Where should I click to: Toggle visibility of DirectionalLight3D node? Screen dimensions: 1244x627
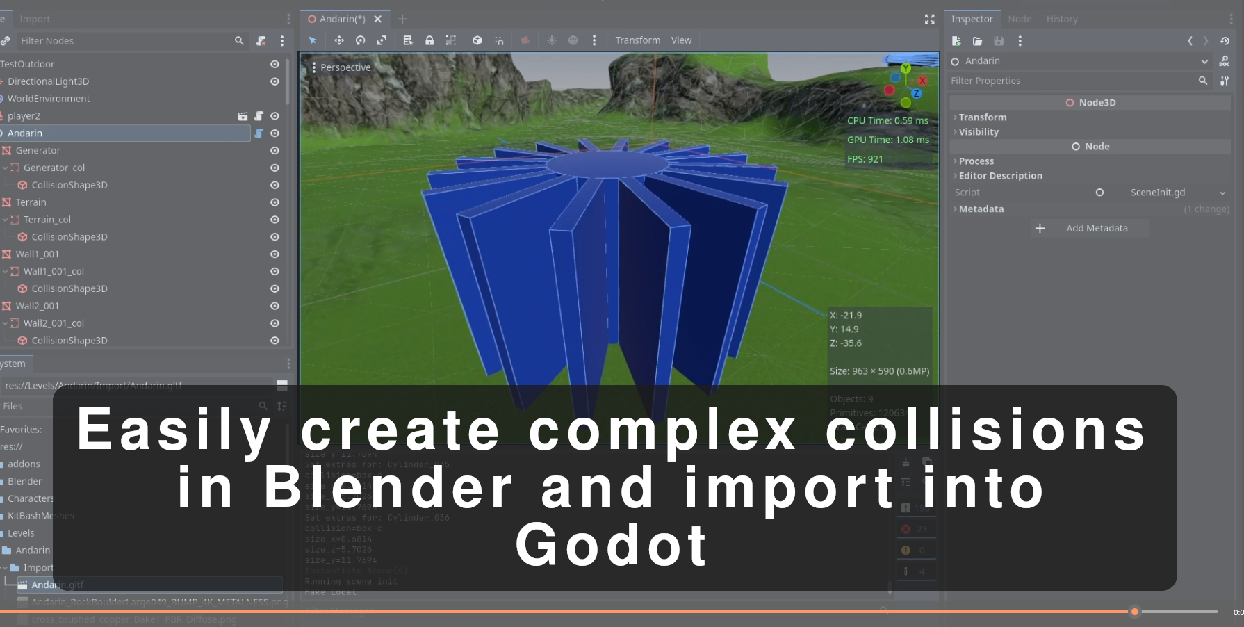pos(275,81)
